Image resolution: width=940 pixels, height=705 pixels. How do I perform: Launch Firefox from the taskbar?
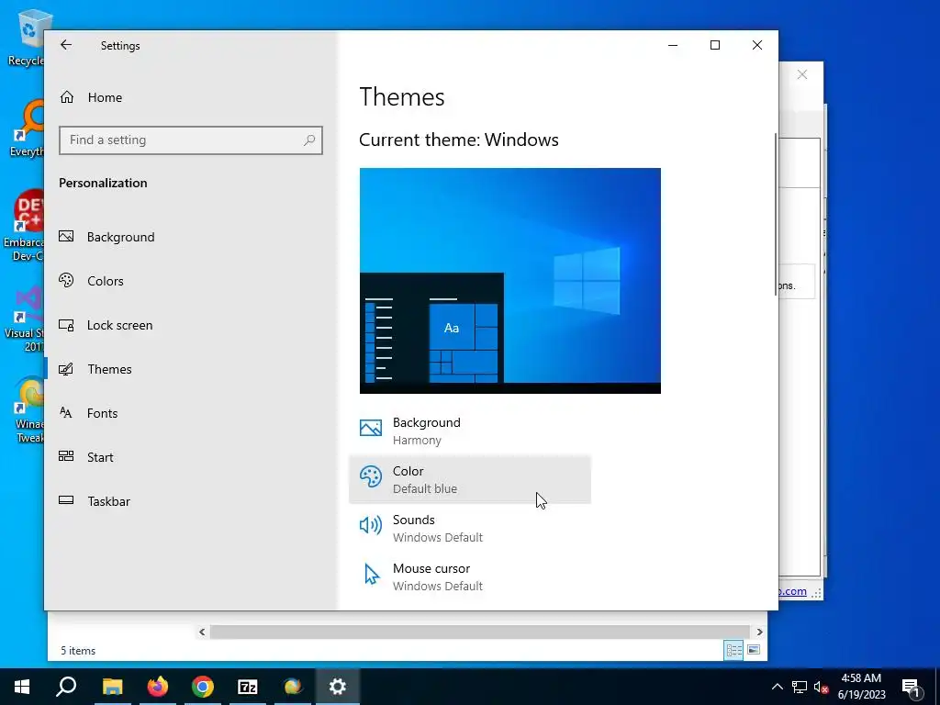(158, 687)
